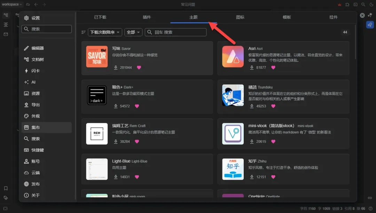Open the bookmark icon in left dock

coord(6,188)
